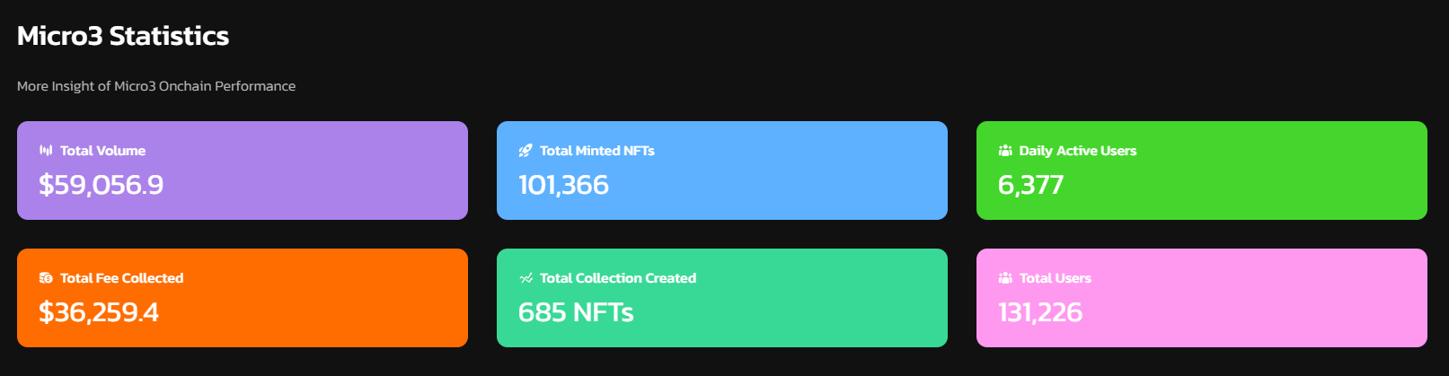
Task: Click the $59,056.9 volume value
Action: 101,185
